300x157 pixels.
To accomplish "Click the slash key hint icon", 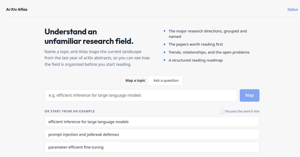I will tap(222, 111).
